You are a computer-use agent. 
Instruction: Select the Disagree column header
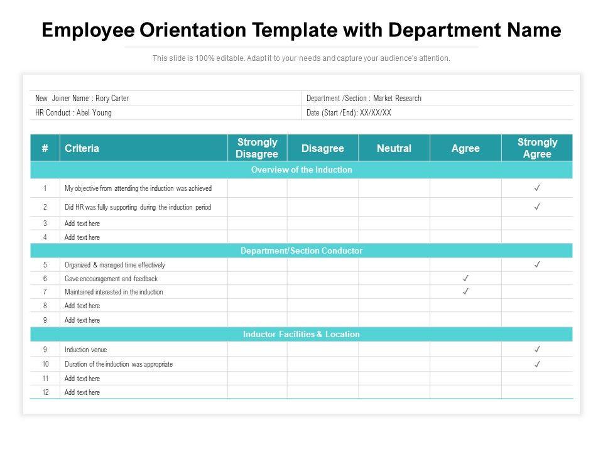pyautogui.click(x=323, y=148)
